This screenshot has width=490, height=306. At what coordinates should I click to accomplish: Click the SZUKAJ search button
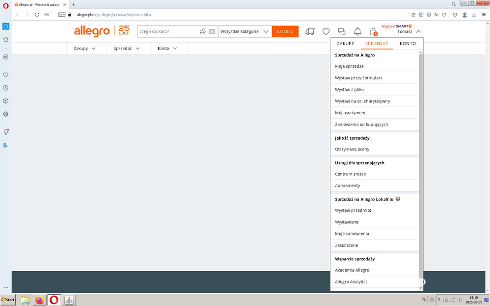coord(285,31)
